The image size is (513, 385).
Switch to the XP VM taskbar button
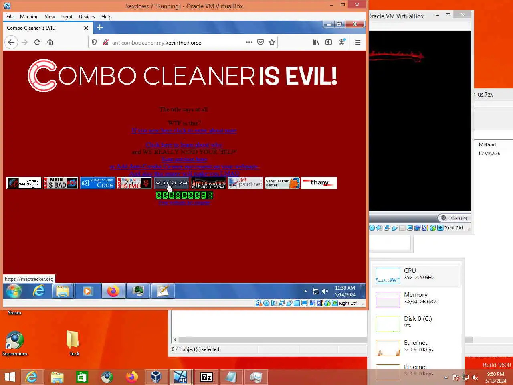coord(181,377)
